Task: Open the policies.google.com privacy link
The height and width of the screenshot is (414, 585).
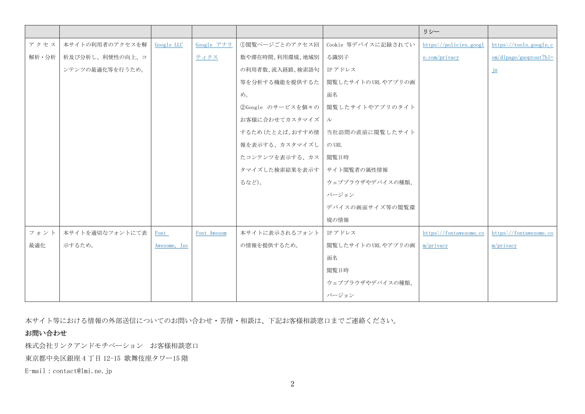Action: [x=453, y=51]
